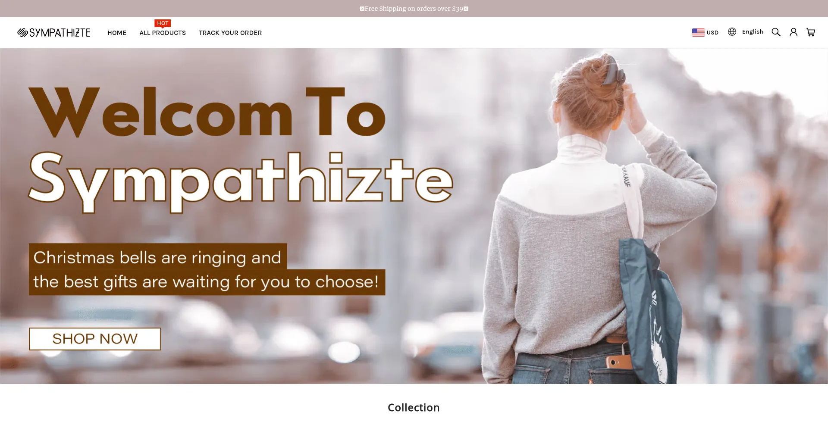
Task: Open the shopping cart icon
Action: point(811,32)
